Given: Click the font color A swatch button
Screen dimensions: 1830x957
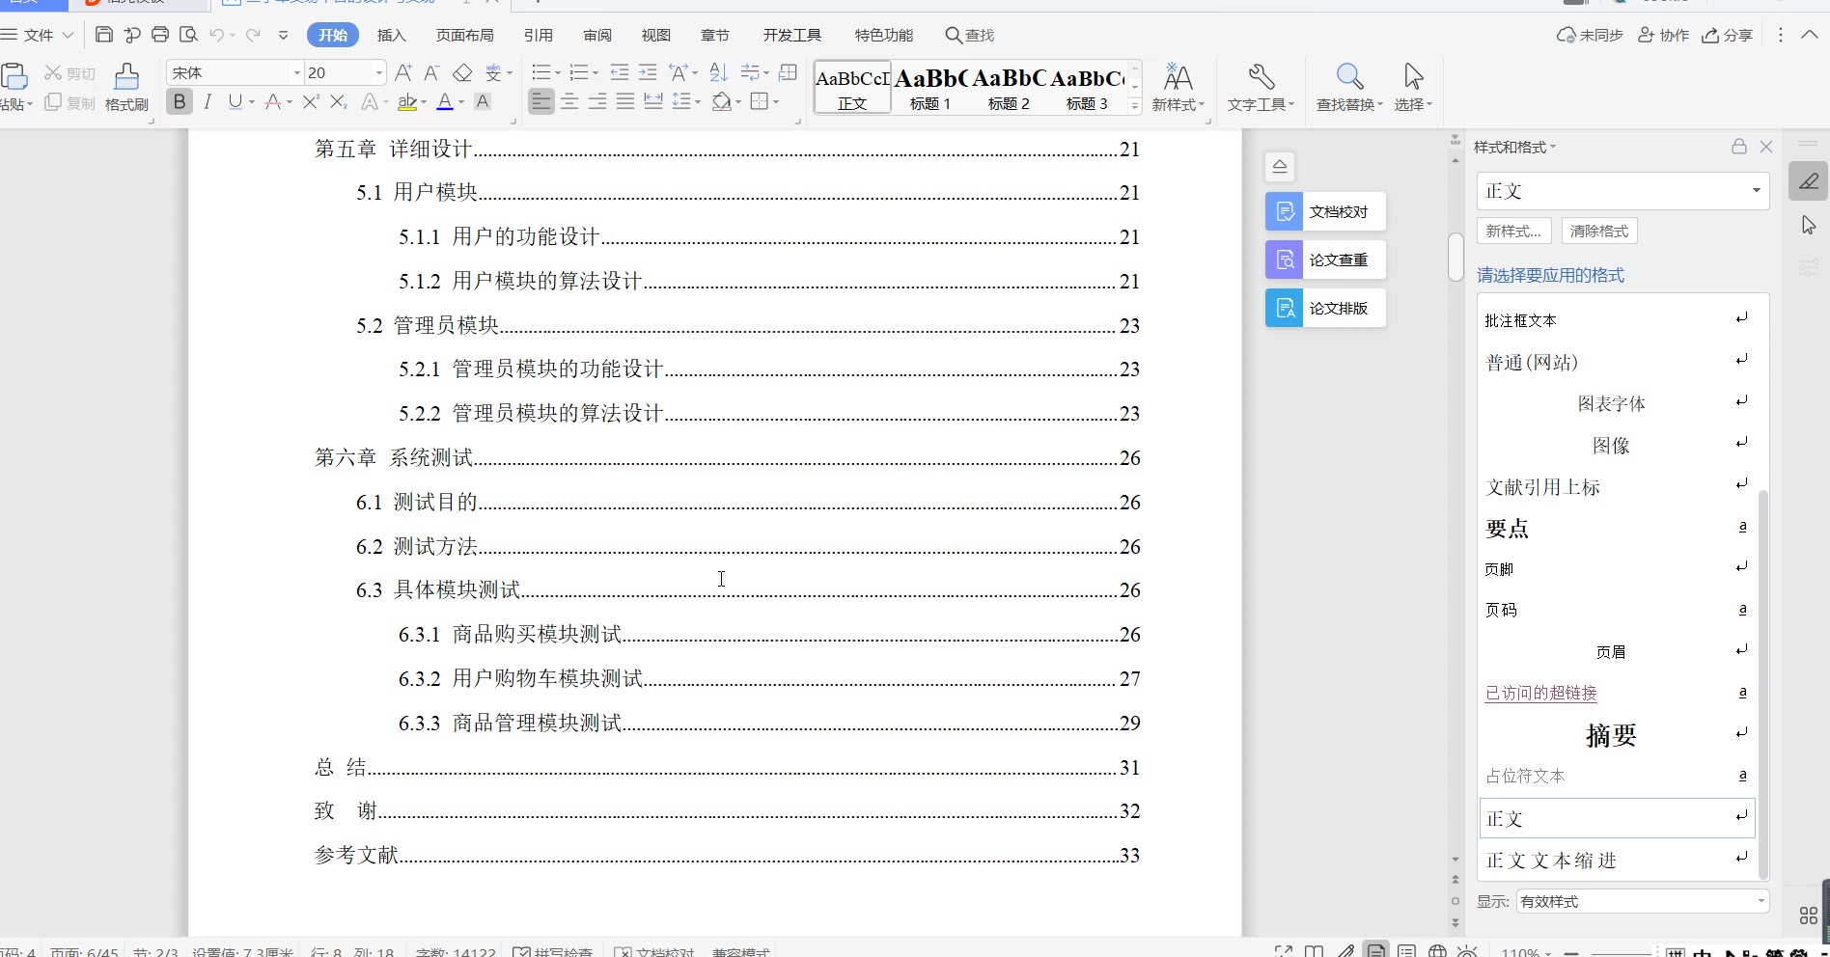Looking at the screenshot, I should 445,101.
